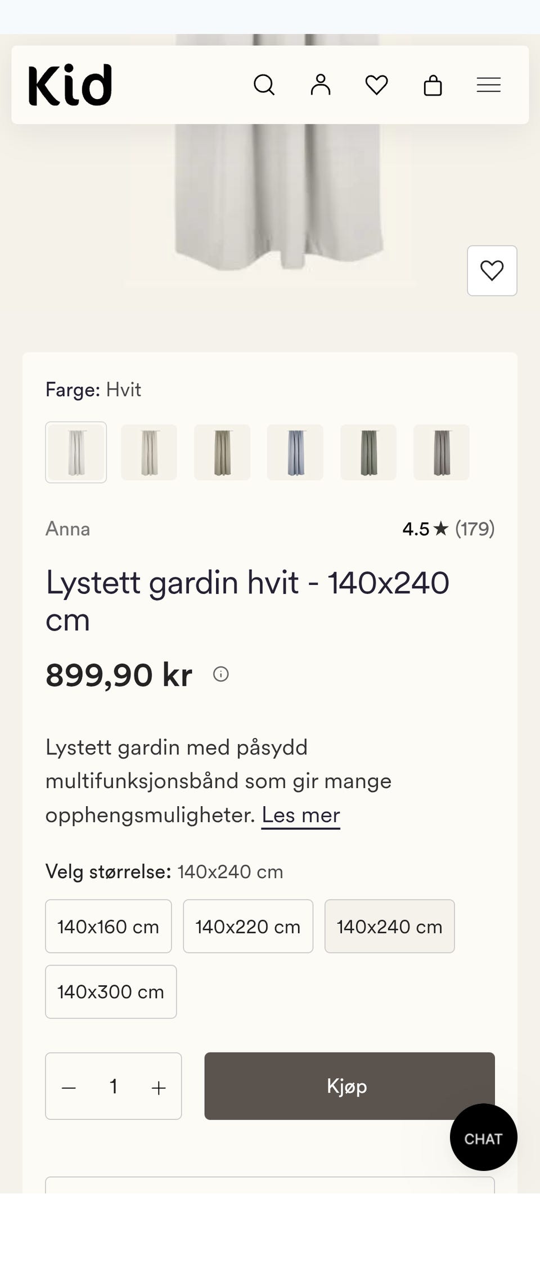Select size 140x300 cm
540x1261 pixels.
pos(111,991)
